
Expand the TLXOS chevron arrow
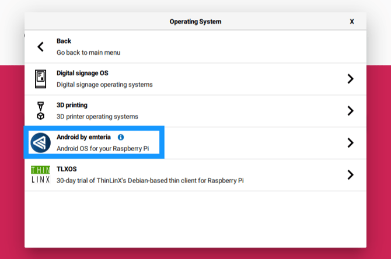(350, 174)
